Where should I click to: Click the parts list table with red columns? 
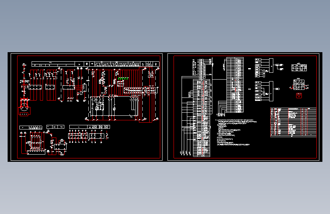[293, 122]
